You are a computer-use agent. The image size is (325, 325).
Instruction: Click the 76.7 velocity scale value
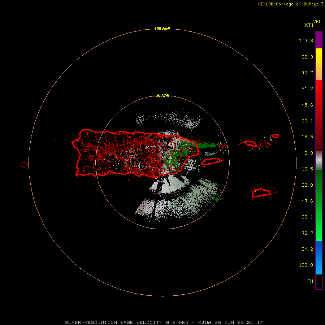[x=307, y=73]
